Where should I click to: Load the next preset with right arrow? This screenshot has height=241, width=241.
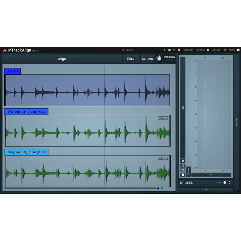164,50
